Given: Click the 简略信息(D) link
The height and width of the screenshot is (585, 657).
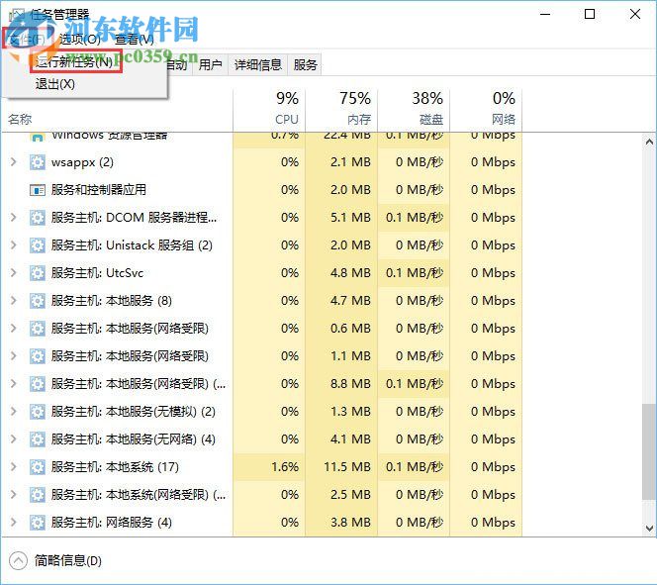Looking at the screenshot, I should tap(68, 560).
